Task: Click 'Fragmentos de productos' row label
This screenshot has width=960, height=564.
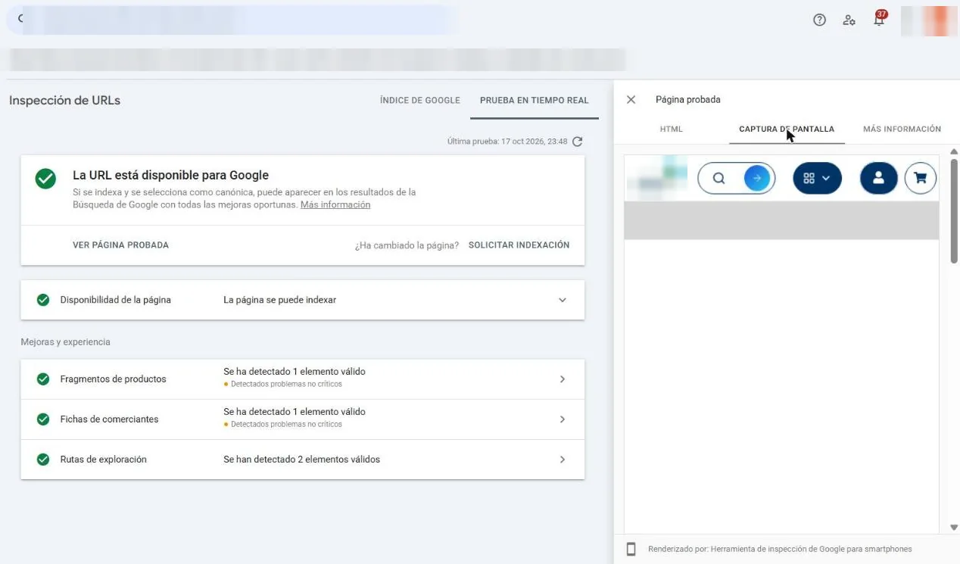Action: click(x=113, y=379)
